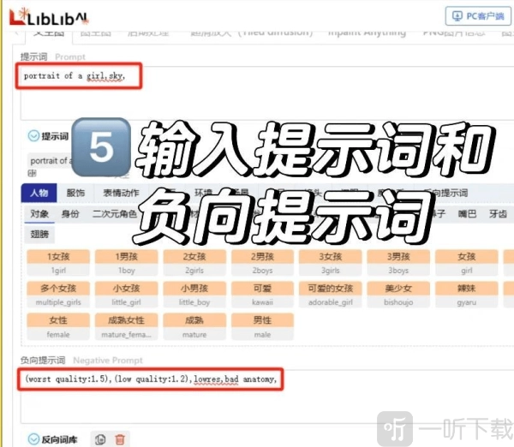Viewport: 514px width, 447px height.
Task: Click the PC客户端 download button
Action: (478, 16)
